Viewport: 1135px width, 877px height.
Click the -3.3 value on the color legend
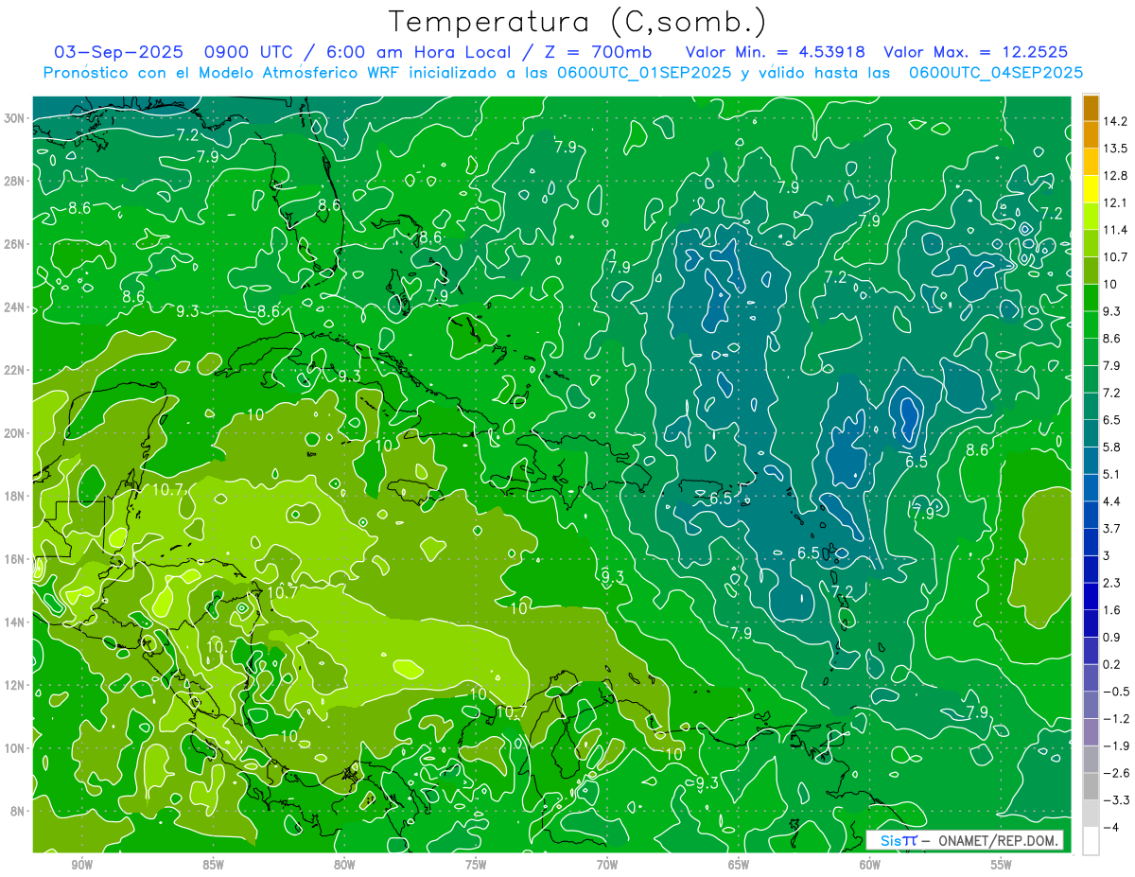(1115, 800)
